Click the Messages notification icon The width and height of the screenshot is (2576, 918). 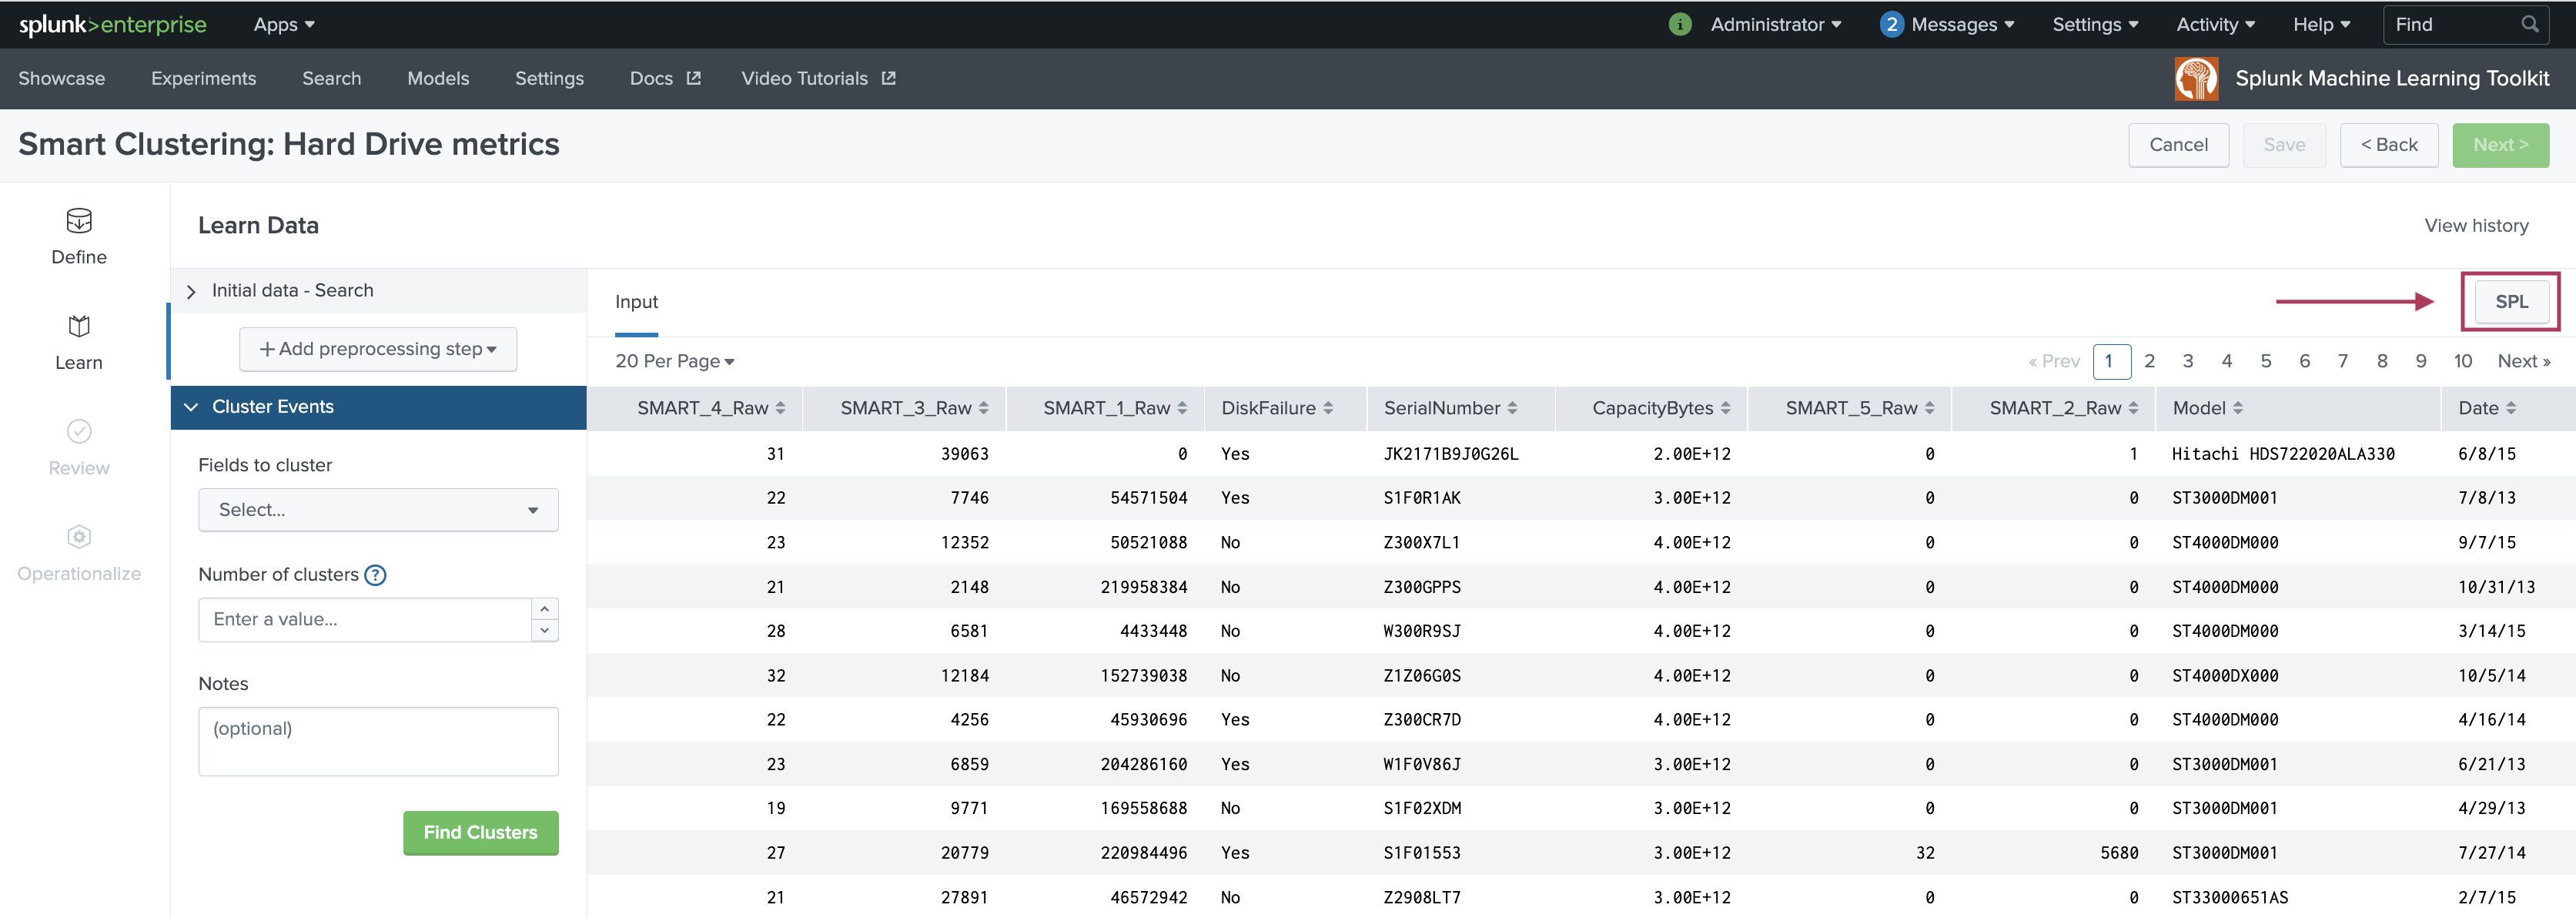point(1888,23)
